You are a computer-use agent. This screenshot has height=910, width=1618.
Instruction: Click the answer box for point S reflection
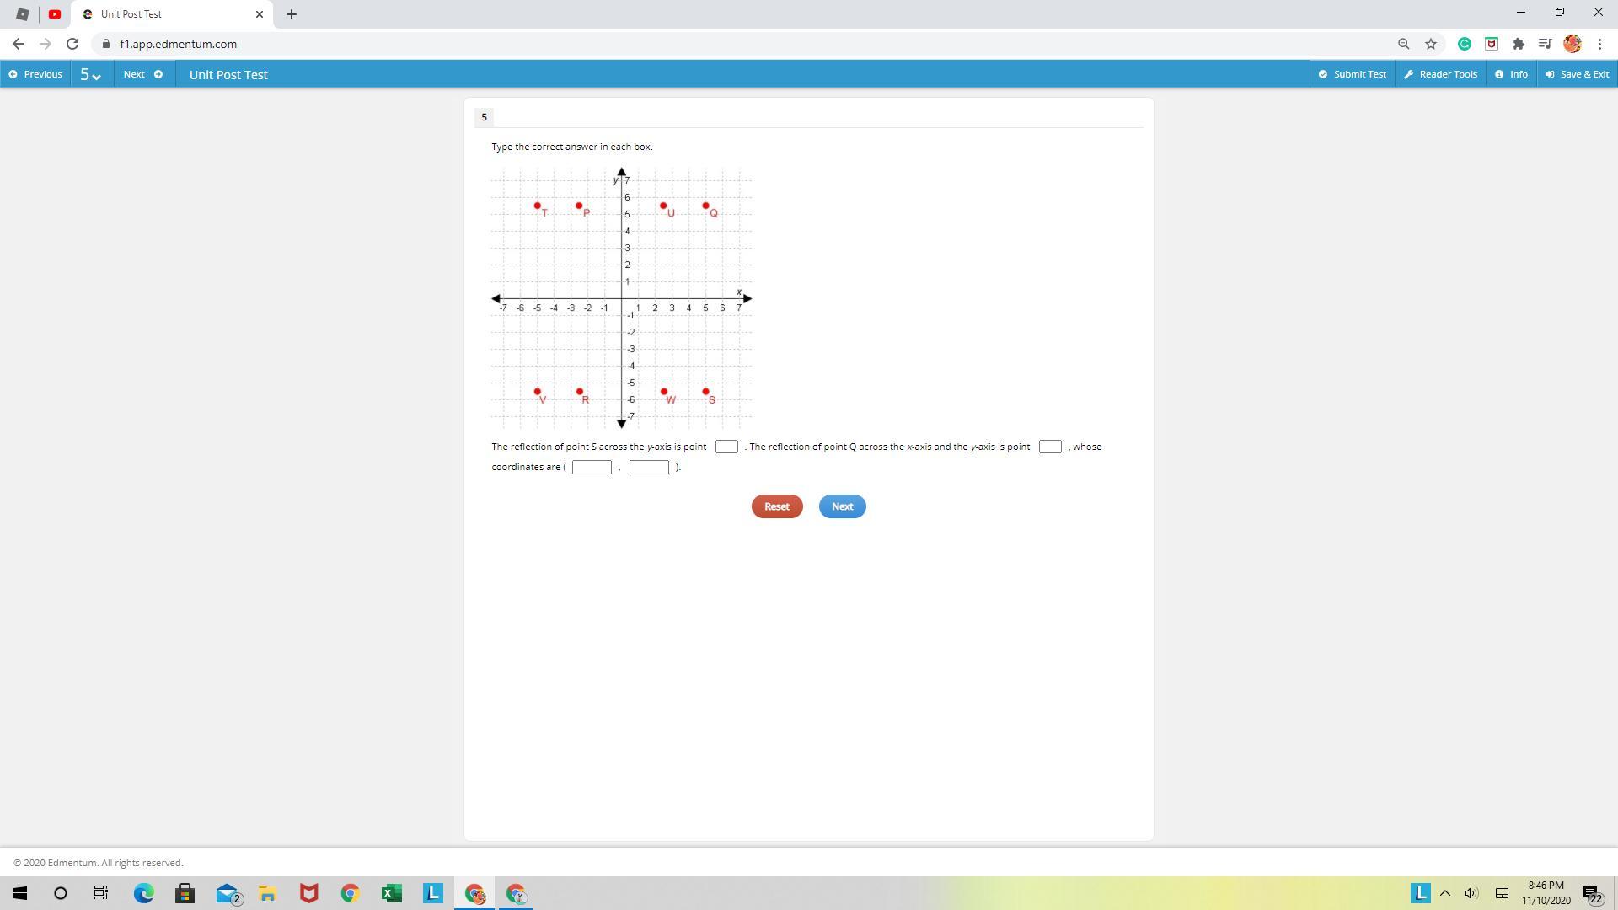tap(726, 447)
